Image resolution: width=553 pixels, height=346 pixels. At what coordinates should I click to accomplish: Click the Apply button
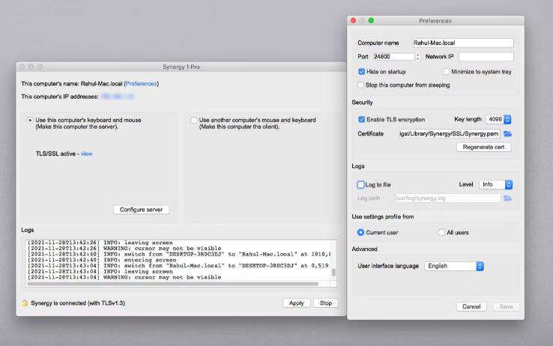pos(296,303)
